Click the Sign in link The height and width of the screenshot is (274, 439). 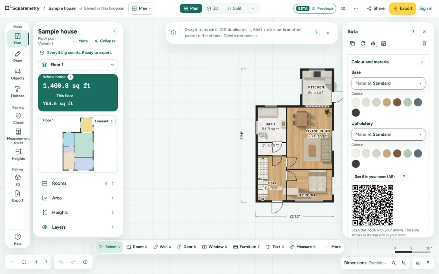click(x=425, y=8)
